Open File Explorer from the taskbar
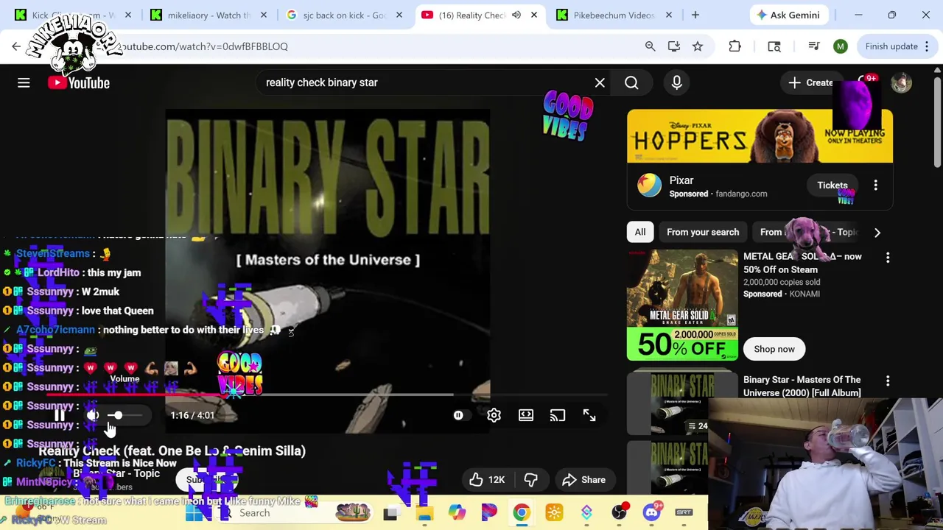 424,512
